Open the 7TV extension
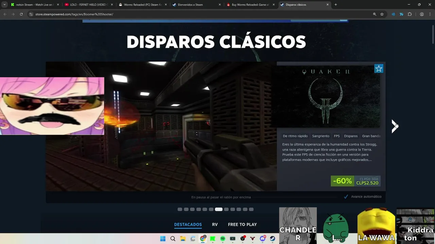This screenshot has height=244, width=435. coord(401,14)
